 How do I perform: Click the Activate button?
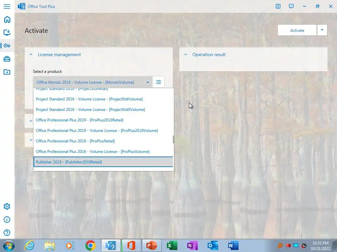(297, 30)
